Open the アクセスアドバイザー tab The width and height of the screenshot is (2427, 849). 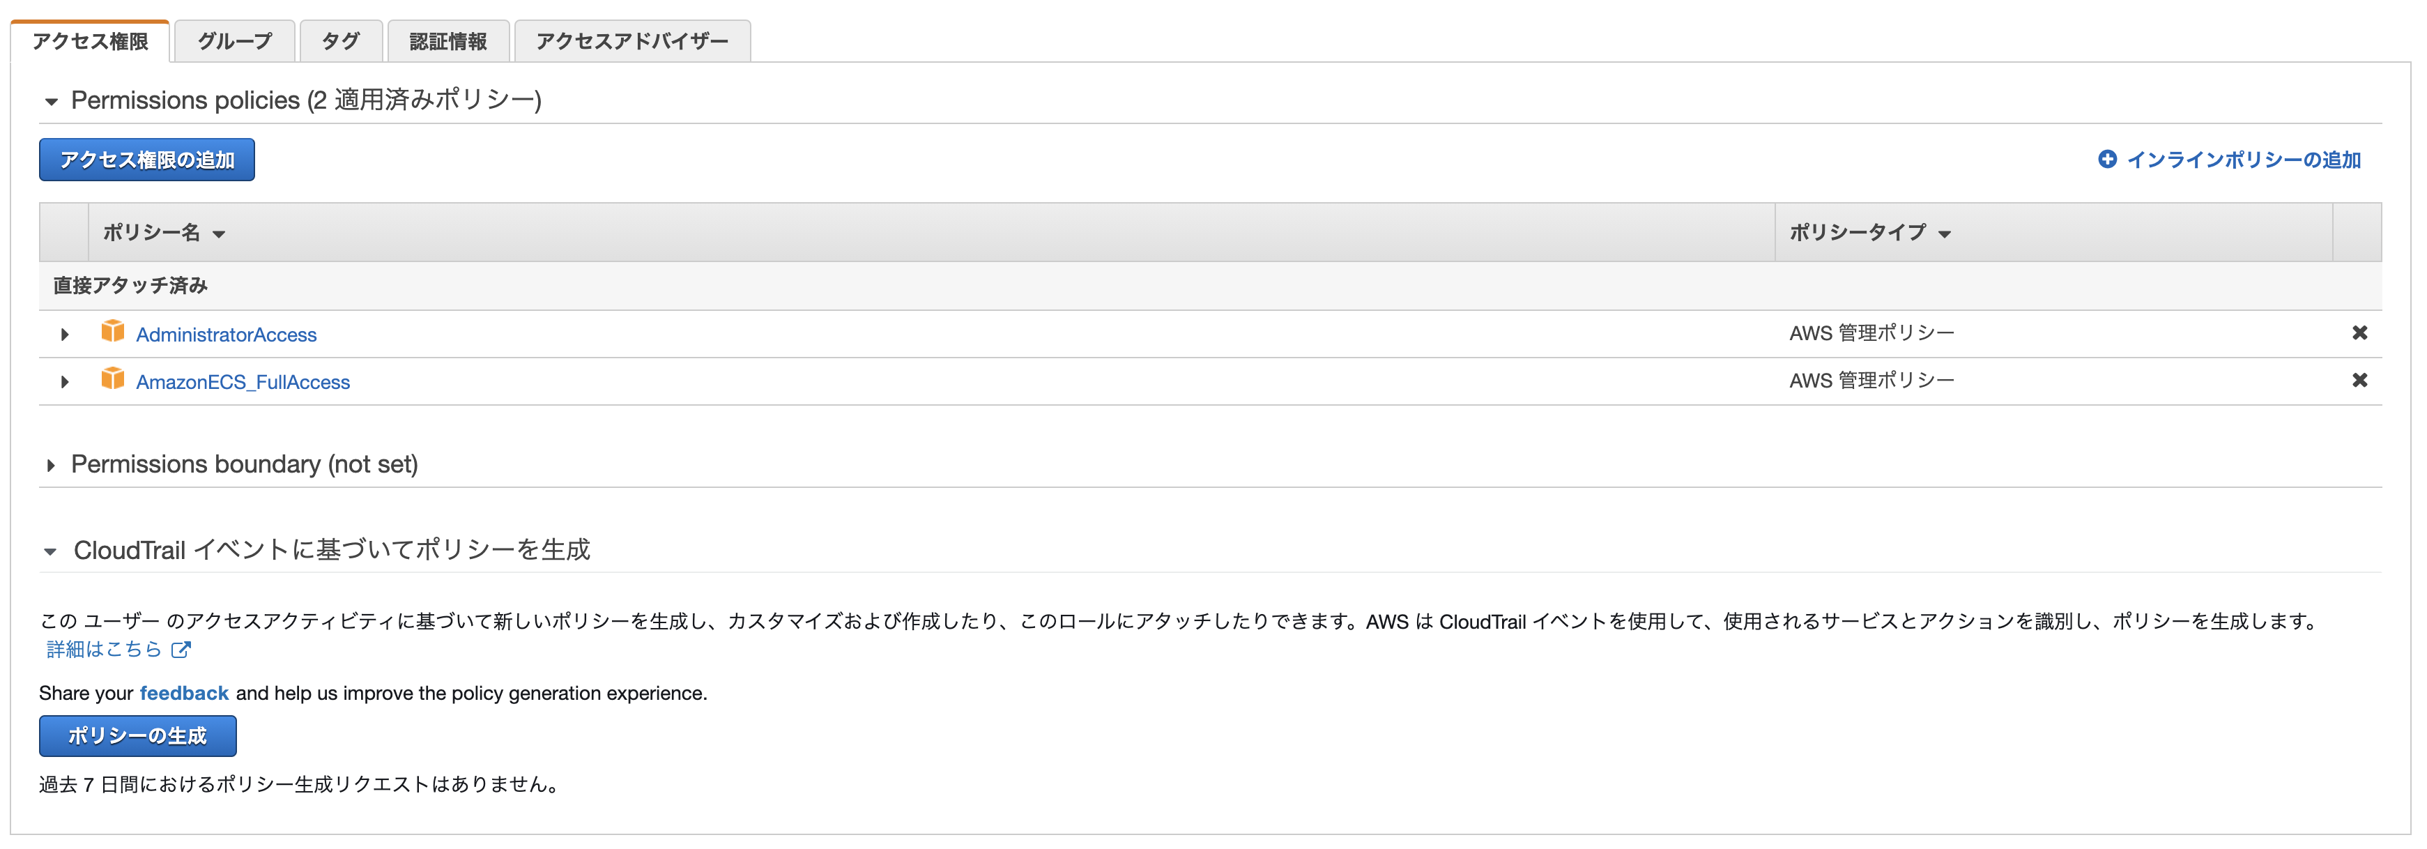click(x=631, y=40)
